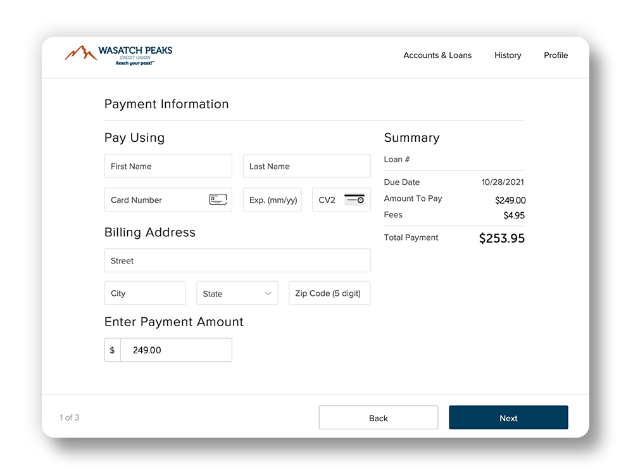Click the credit card icon in Card Number field
Screen dimensions: 633x475
pyautogui.click(x=218, y=199)
